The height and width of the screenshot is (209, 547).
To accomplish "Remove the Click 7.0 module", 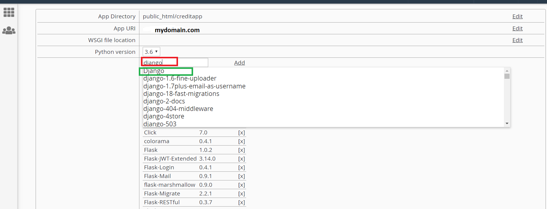I will pyautogui.click(x=242, y=133).
